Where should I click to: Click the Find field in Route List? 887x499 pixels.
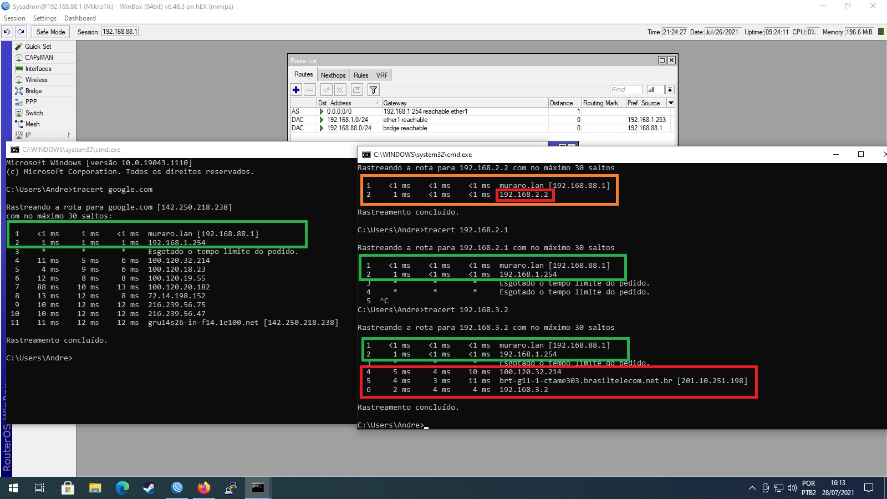[x=626, y=90]
